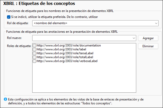Click the Eliminar button
This screenshot has height=108, width=163.
pyautogui.click(x=148, y=46)
